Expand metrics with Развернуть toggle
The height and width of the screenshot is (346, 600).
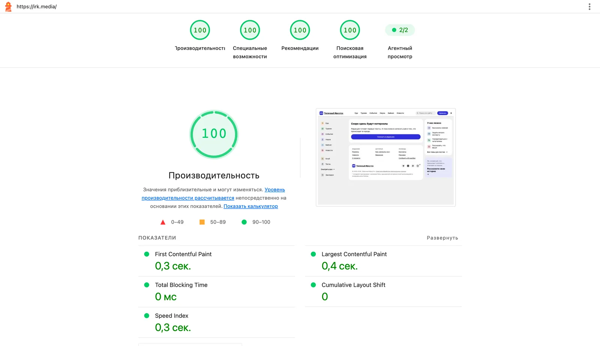[x=442, y=238]
